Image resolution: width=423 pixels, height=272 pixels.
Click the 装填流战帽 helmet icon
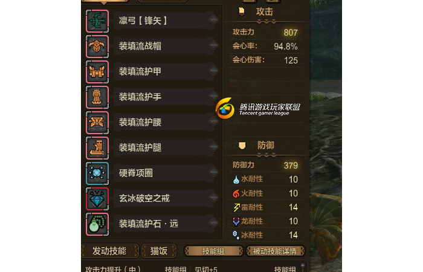(x=97, y=47)
